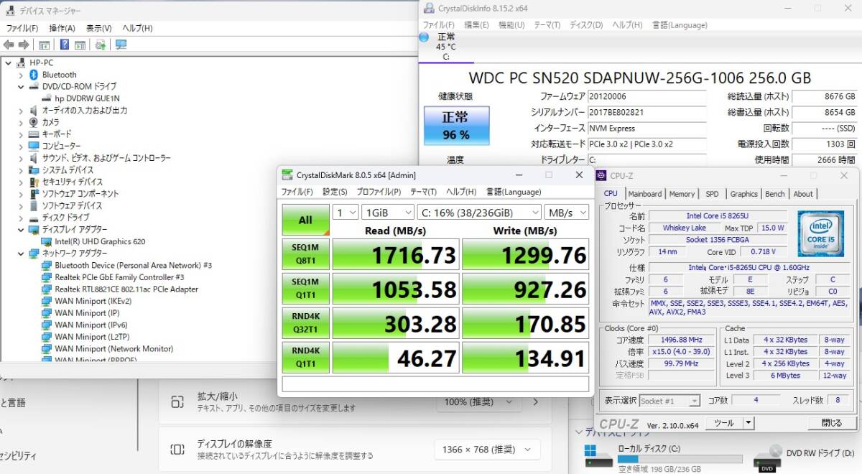Select the keyboard device icon in tree

tap(34, 134)
